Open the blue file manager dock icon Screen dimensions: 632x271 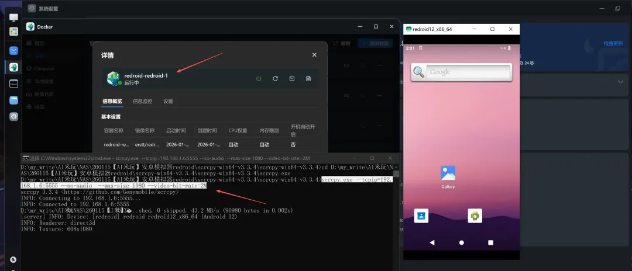click(13, 100)
